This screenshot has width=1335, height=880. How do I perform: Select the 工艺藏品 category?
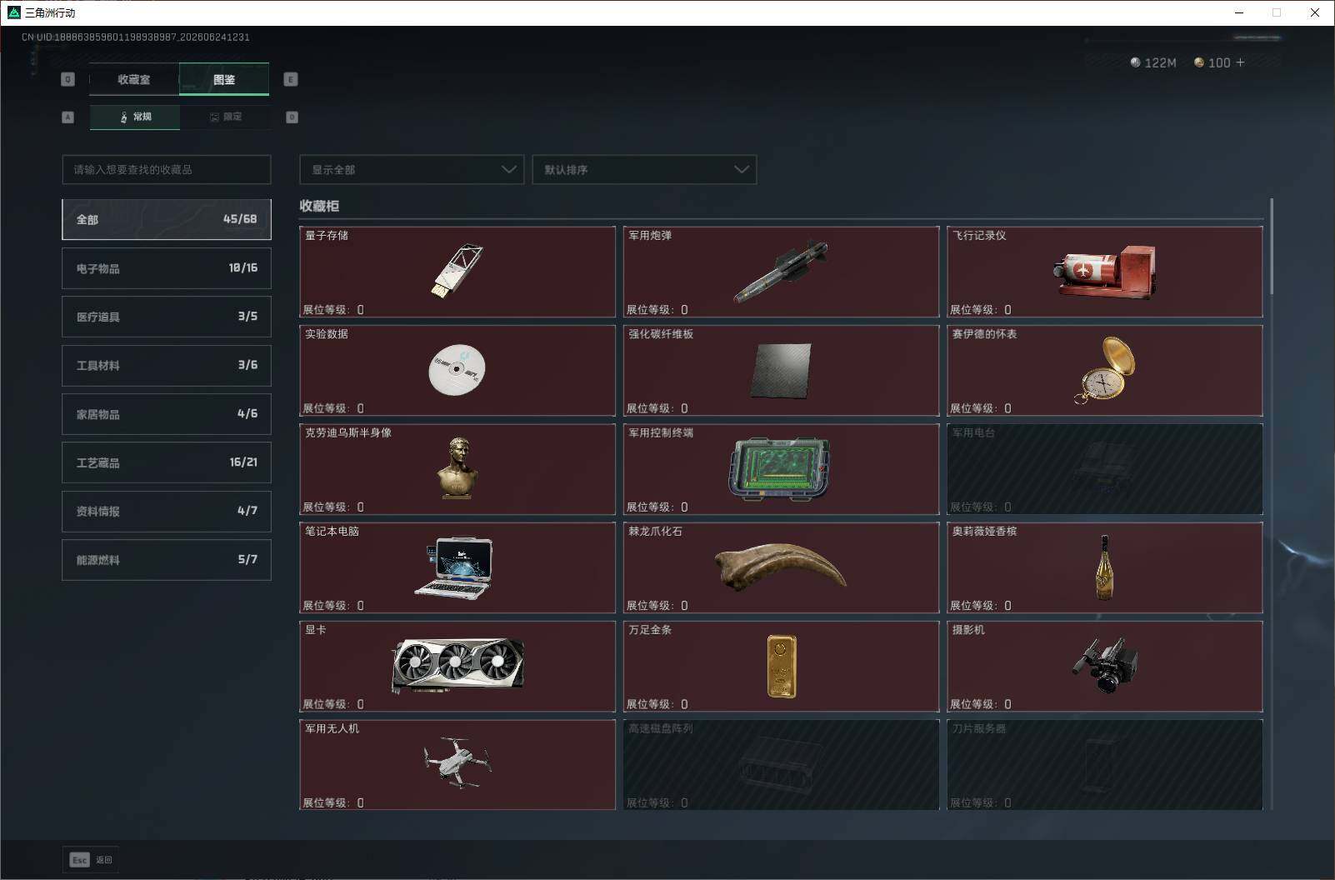coord(167,462)
